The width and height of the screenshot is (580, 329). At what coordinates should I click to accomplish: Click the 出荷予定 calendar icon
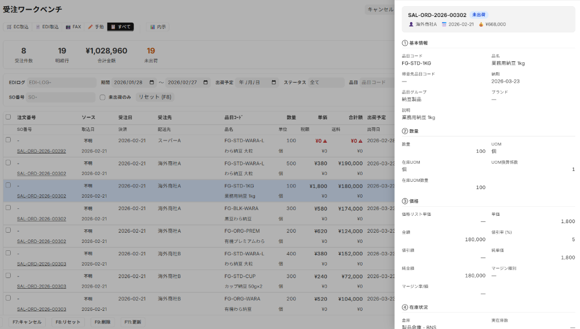tap(274, 82)
